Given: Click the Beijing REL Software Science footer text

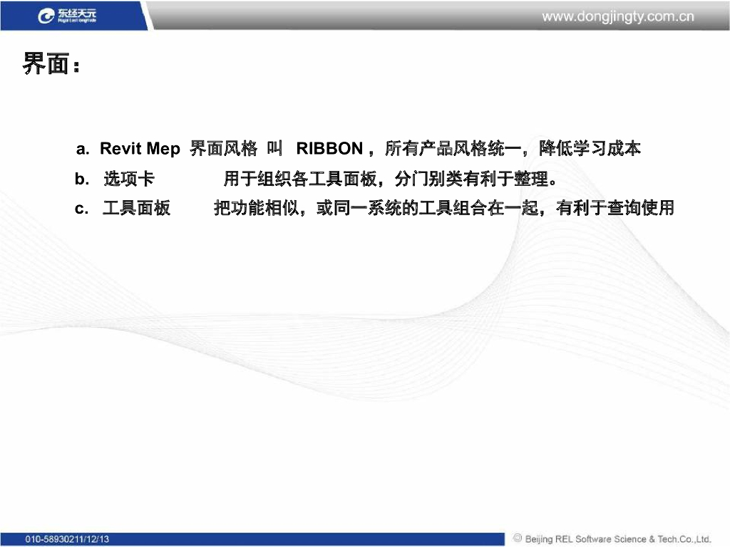Looking at the screenshot, I should click(618, 539).
